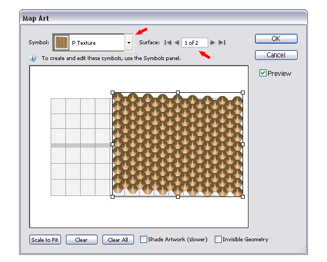
Task: Click the Cancel button
Action: click(x=276, y=55)
